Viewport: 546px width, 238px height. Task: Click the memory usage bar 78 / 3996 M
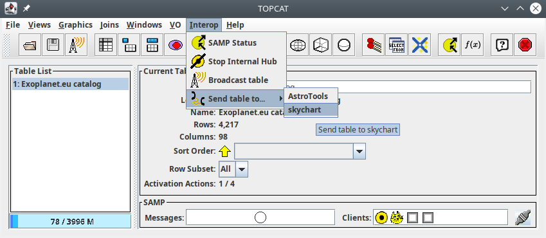click(x=70, y=222)
